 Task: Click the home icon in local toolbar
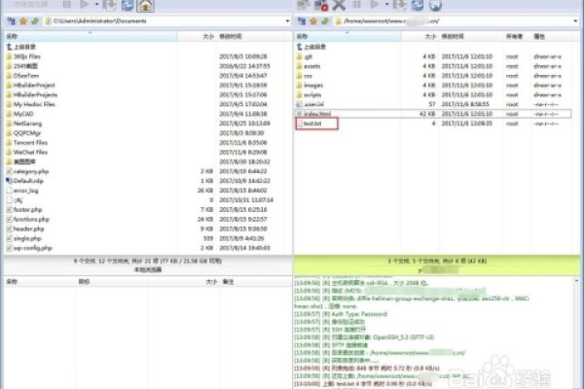click(x=145, y=5)
